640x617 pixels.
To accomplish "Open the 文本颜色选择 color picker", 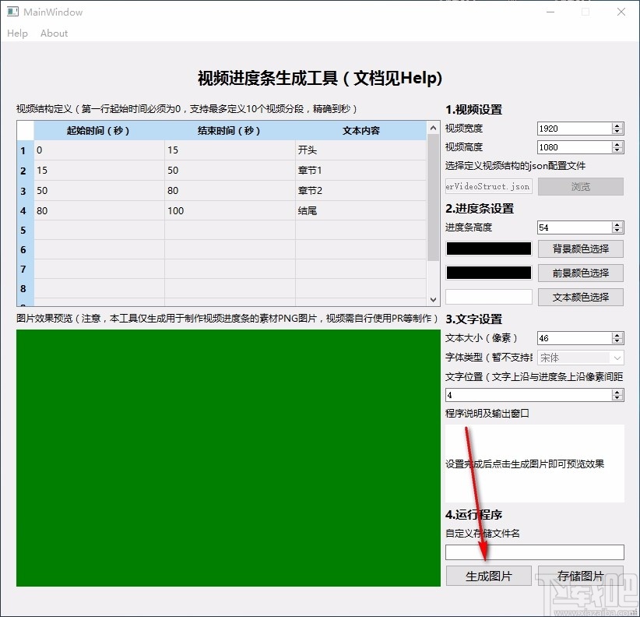I will click(582, 297).
